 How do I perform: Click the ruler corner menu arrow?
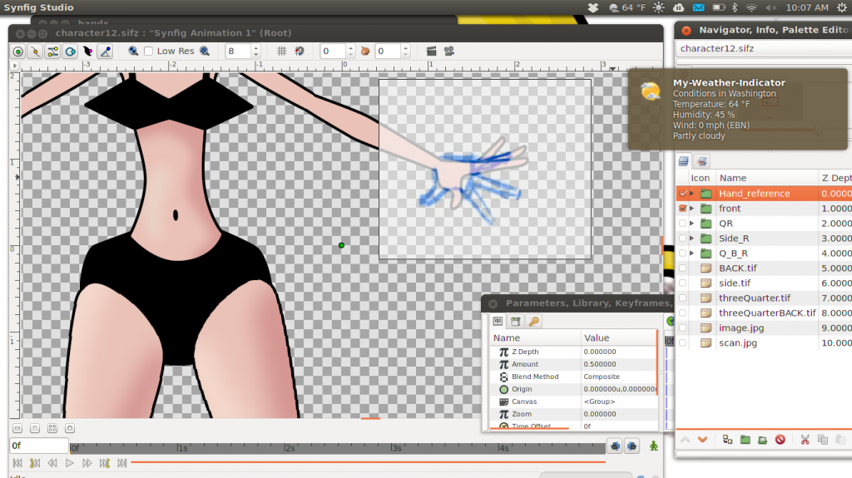click(15, 66)
